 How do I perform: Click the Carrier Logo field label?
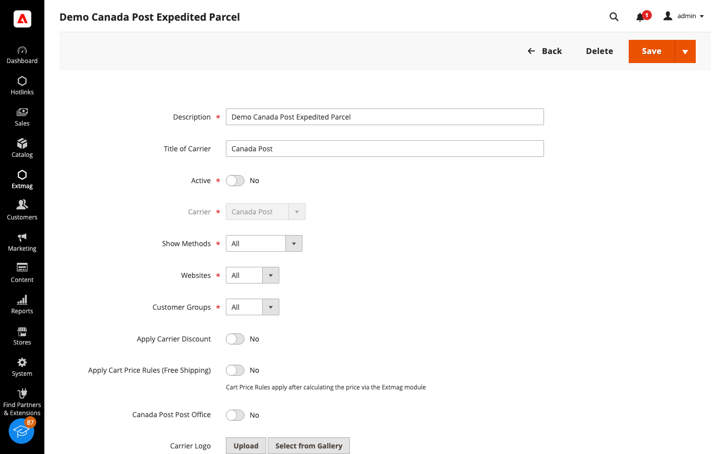(x=191, y=446)
